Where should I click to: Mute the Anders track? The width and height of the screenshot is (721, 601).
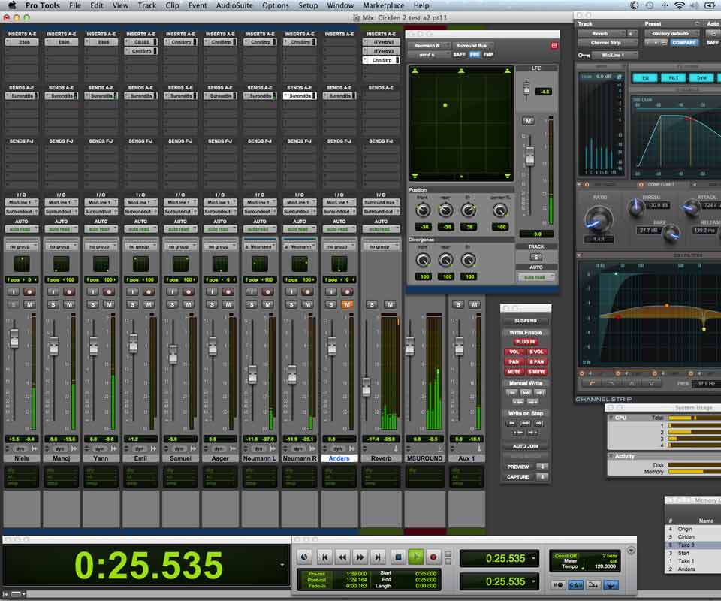(347, 304)
